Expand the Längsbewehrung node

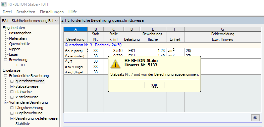12,108
